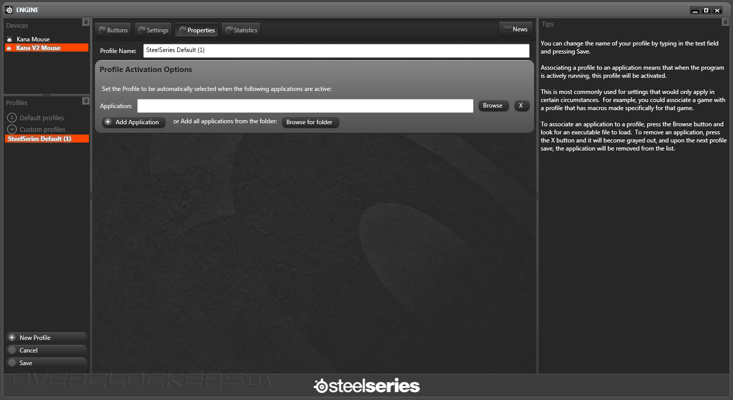Viewport: 733px width, 400px height.
Task: Select SteelSeries Default (1) profile in list
Action: click(46, 138)
